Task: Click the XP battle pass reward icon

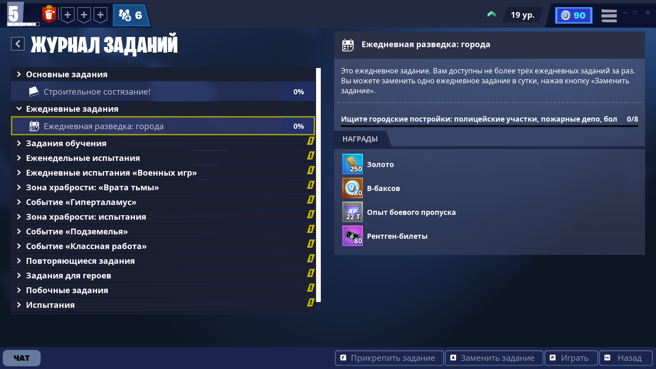Action: click(x=353, y=212)
